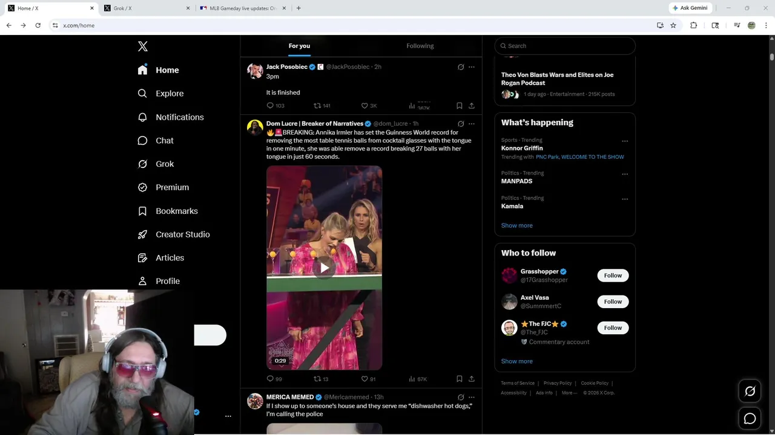
Task: Open Chat from the sidebar
Action: pyautogui.click(x=156, y=140)
